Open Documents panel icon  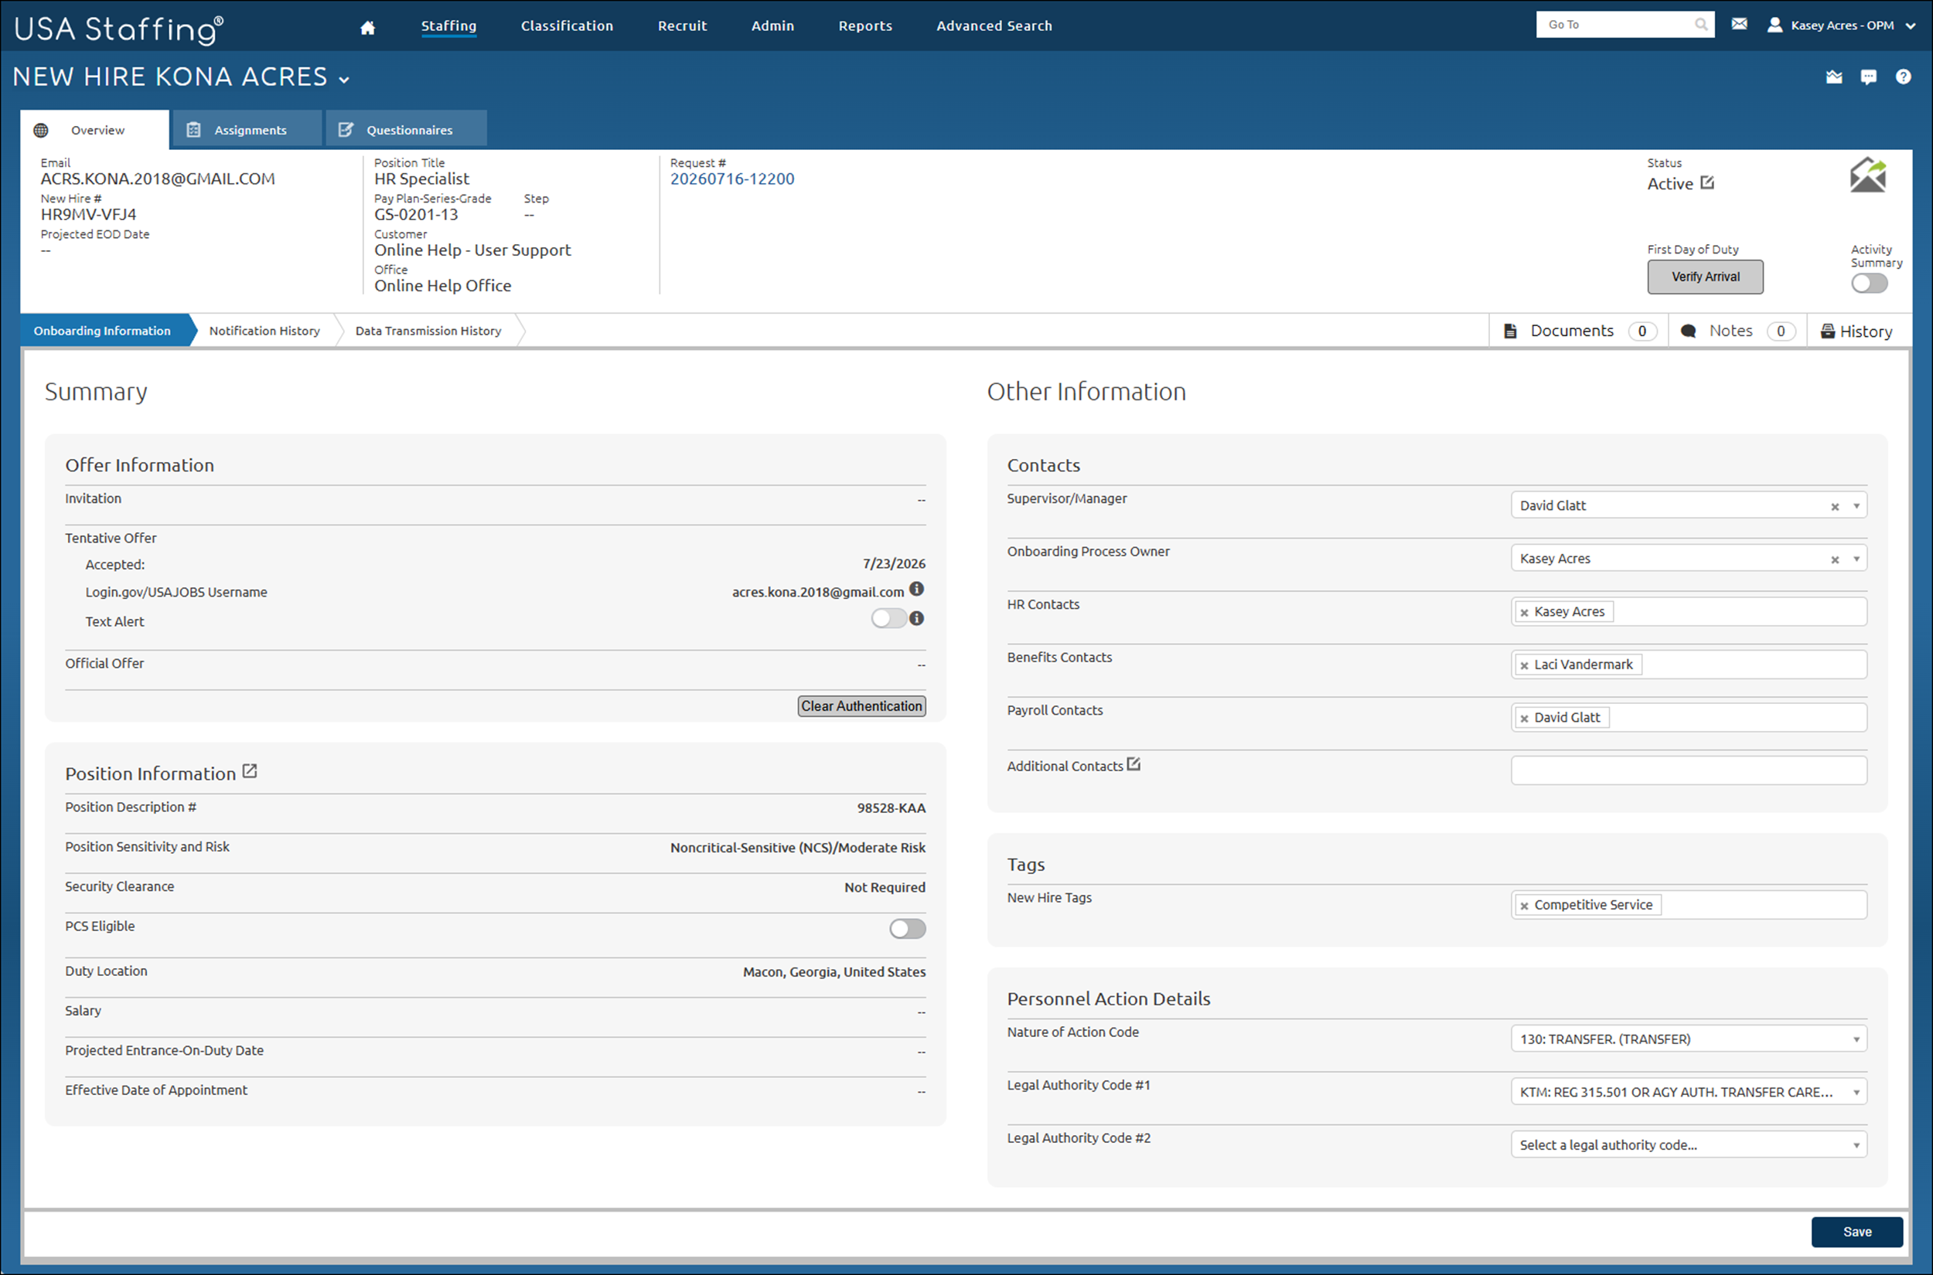(x=1511, y=331)
